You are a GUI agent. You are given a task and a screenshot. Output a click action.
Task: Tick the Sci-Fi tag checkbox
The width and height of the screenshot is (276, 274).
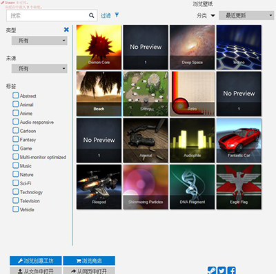tap(16, 182)
